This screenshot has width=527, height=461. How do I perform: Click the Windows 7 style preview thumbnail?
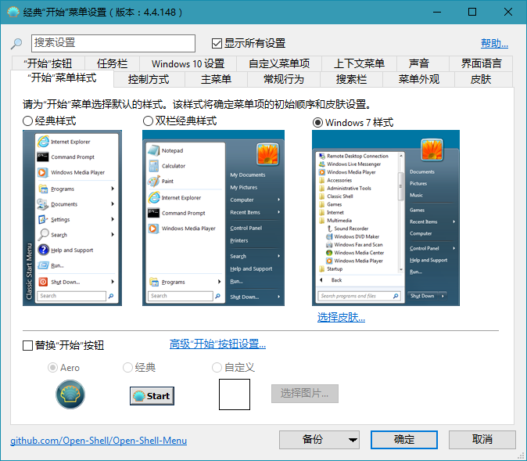point(385,218)
